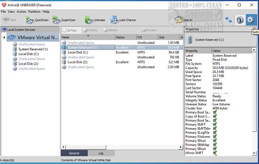Click first Unallocated Space pie icon in tree
This screenshot has height=164, width=259.
(15, 44)
